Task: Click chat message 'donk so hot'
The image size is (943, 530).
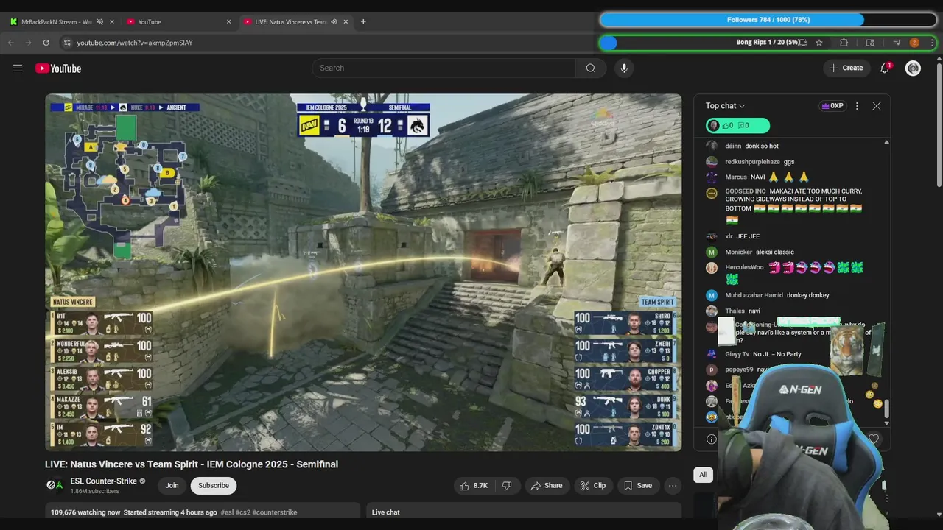Action: (x=761, y=146)
